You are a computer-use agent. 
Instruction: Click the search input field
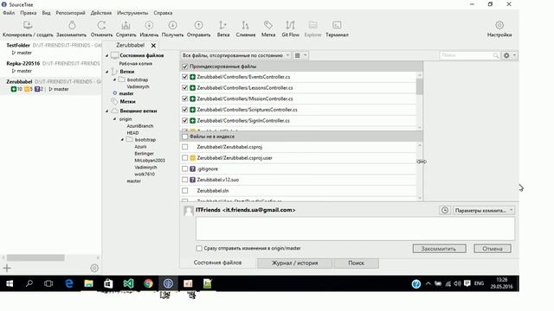[467, 55]
